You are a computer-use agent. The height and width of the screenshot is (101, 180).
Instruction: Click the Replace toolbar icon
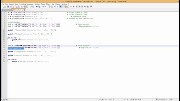point(39,7)
